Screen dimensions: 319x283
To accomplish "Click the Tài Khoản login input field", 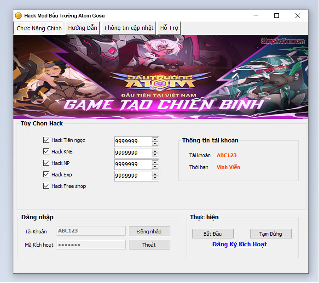I will (91, 231).
